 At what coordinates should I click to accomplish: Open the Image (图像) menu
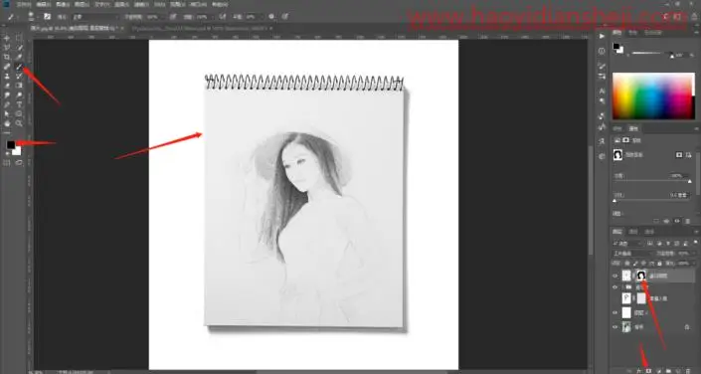coord(64,4)
